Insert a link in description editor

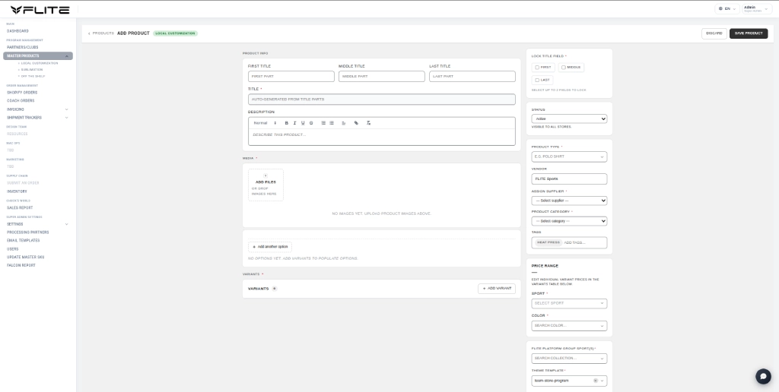coord(356,123)
